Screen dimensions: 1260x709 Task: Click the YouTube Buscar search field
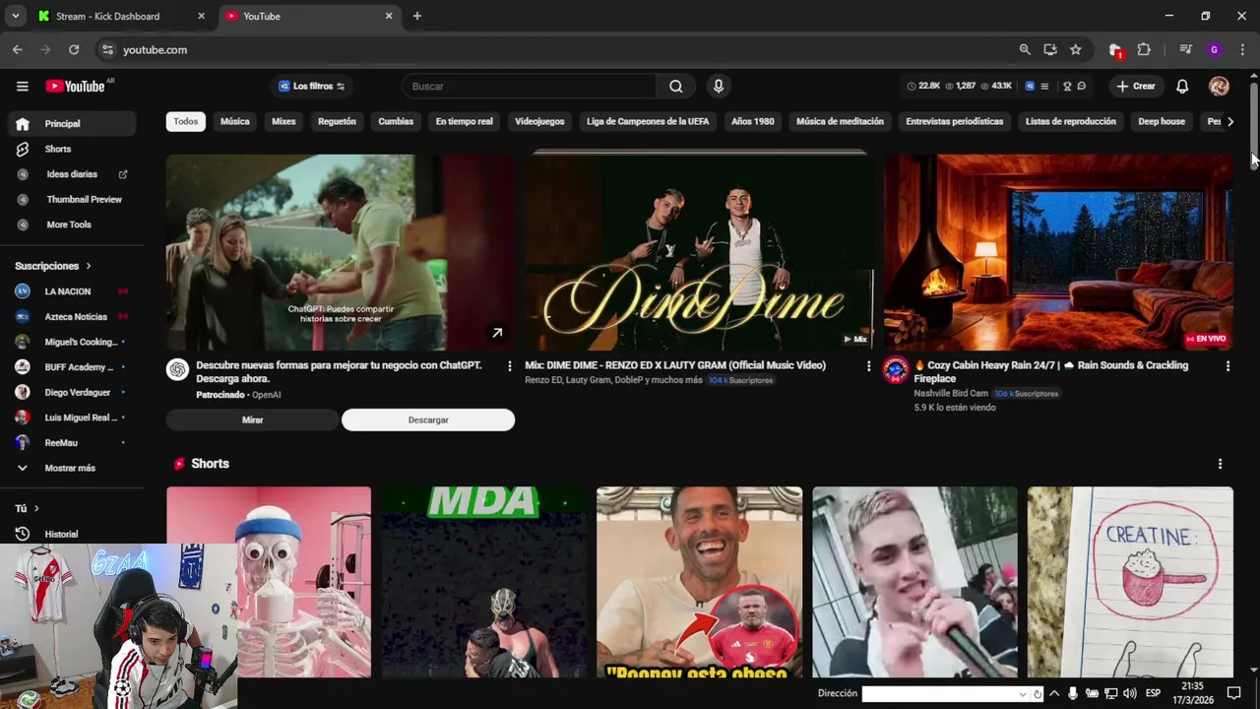point(529,86)
